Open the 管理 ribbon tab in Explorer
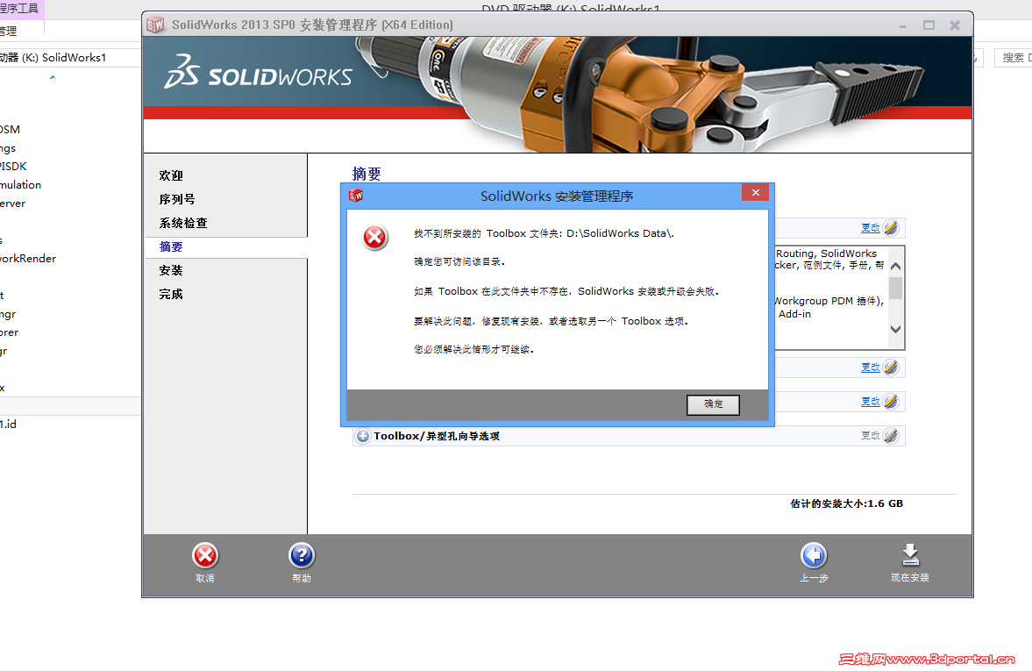1032x671 pixels. coord(9,31)
